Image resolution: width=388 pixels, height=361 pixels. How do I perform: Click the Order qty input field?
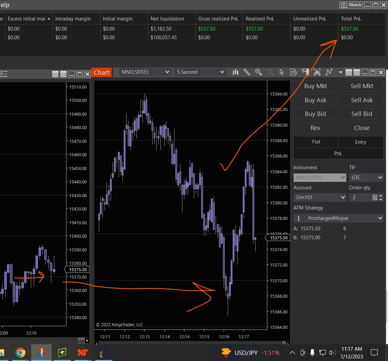pyautogui.click(x=360, y=197)
